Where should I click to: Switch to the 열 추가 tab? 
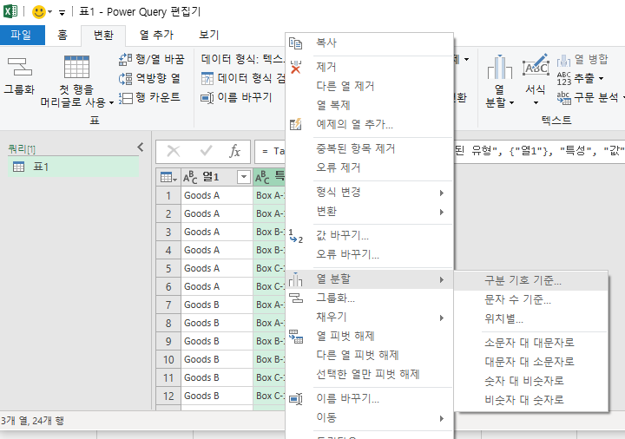tap(156, 35)
